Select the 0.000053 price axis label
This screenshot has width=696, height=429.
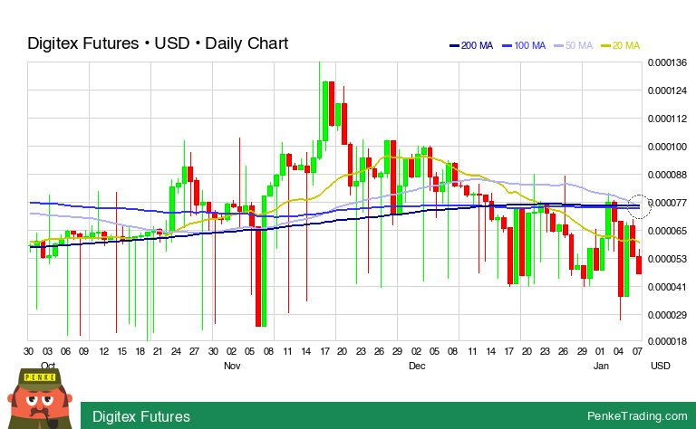[667, 259]
